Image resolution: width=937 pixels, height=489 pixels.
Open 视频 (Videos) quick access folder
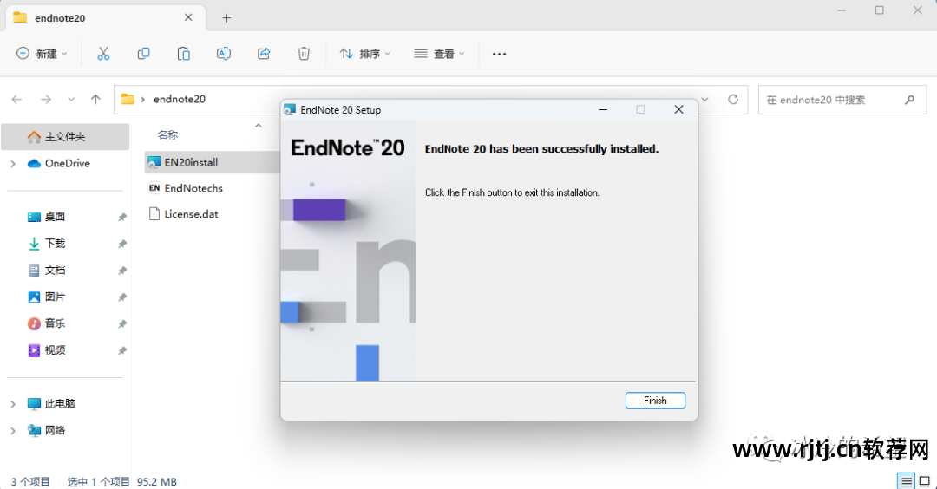coord(55,350)
